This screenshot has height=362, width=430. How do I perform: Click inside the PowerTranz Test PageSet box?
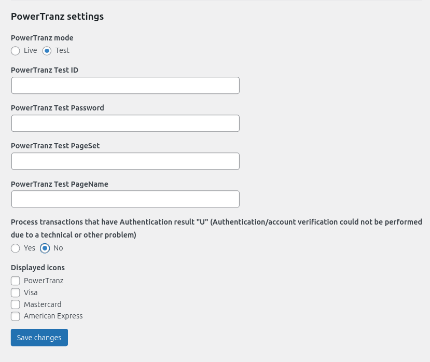click(125, 161)
